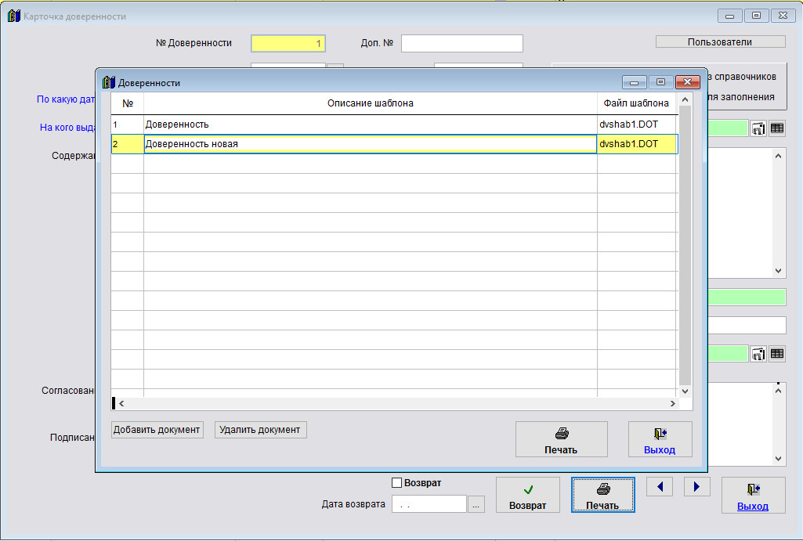Click the door Выход button in Доверенности dialog
The height and width of the screenshot is (541, 803).
click(x=660, y=439)
